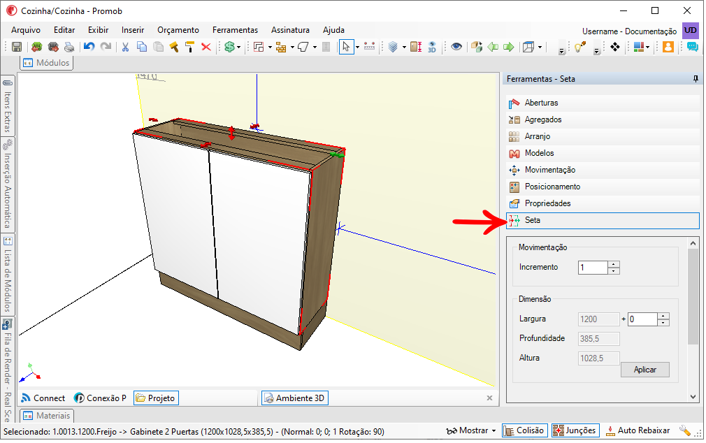Image resolution: width=706 pixels, height=443 pixels.
Task: Save the project with the floppy disk icon
Action: [x=17, y=47]
